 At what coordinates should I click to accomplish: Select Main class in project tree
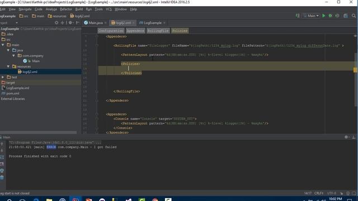[x=36, y=61]
